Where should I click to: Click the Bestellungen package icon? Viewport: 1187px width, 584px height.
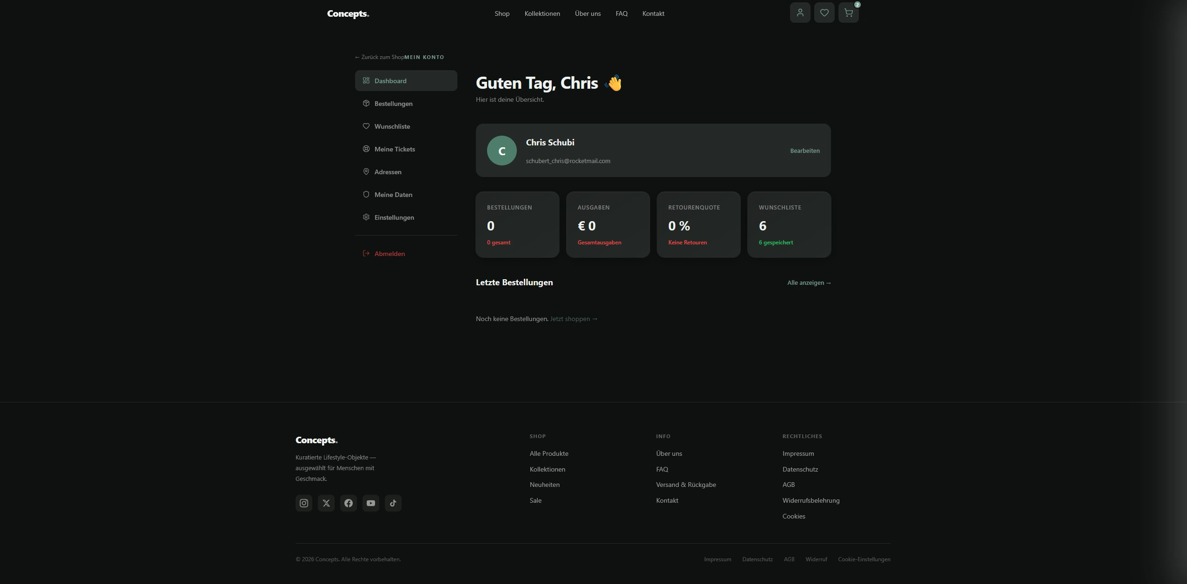pos(366,103)
